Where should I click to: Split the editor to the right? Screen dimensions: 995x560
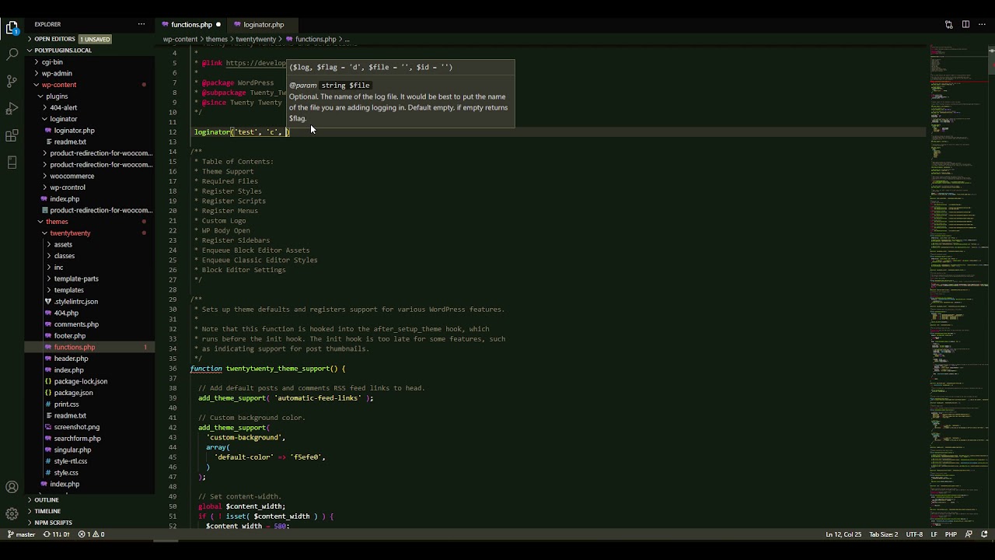[965, 24]
